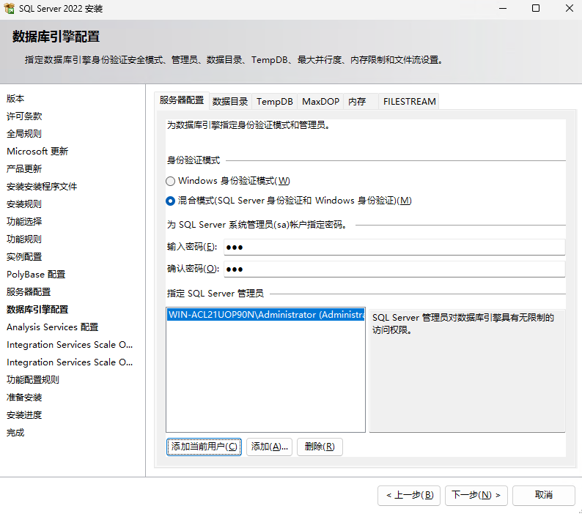Click 功能选择 in the step list
582x514 pixels.
pos(24,222)
